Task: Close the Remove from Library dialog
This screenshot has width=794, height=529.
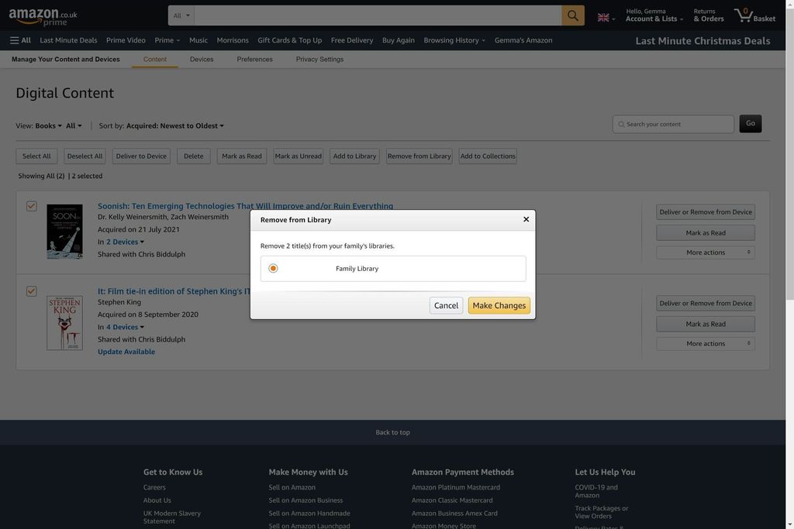Action: (x=526, y=219)
